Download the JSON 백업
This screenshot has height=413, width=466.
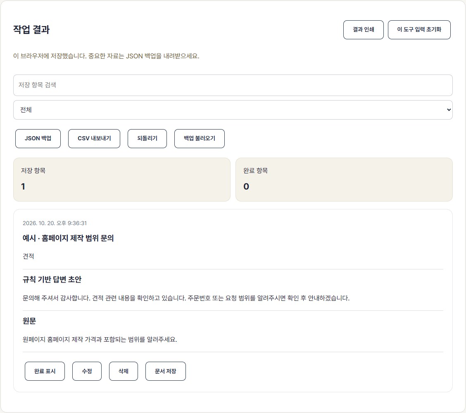click(x=38, y=139)
